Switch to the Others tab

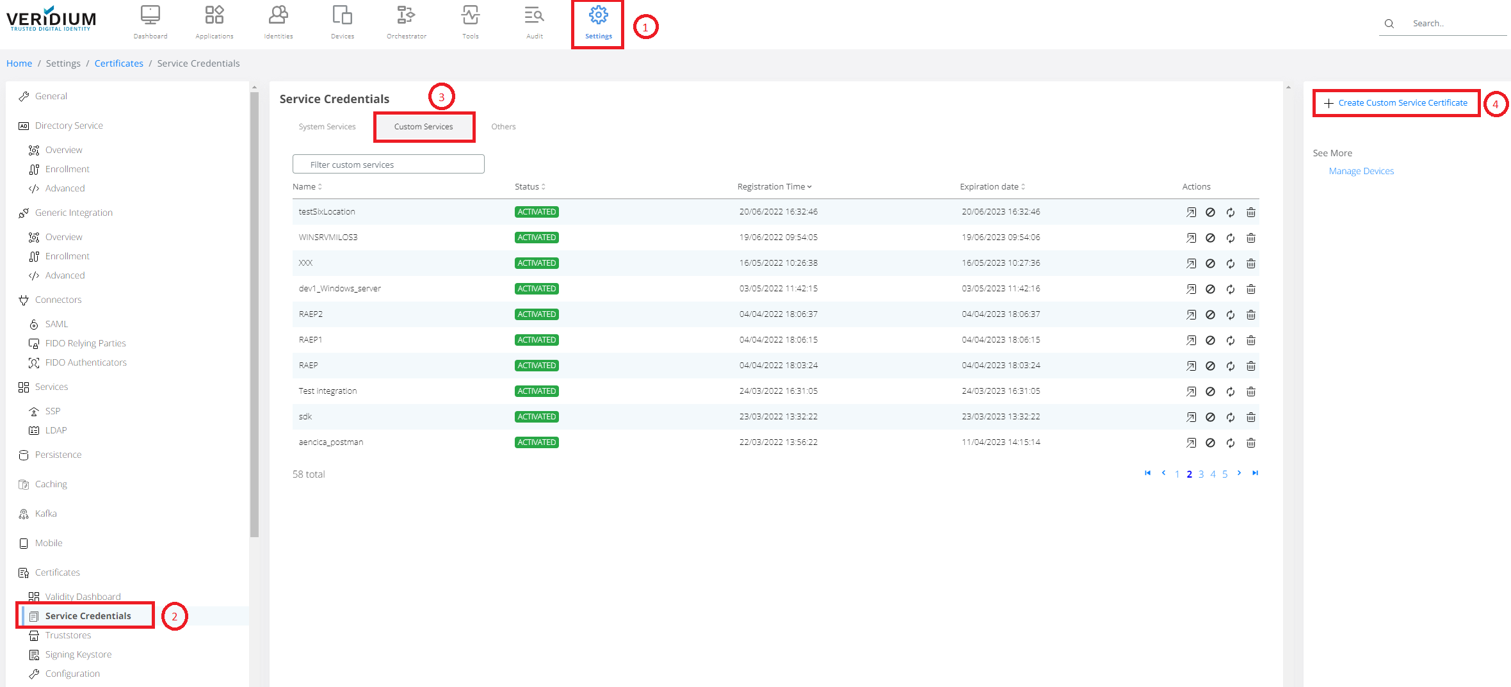coord(503,127)
